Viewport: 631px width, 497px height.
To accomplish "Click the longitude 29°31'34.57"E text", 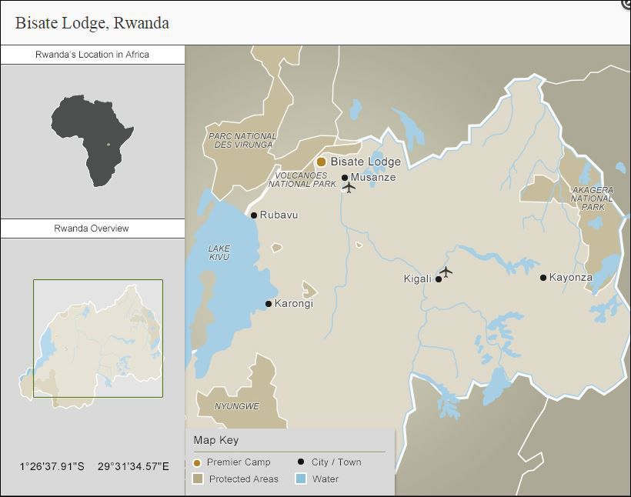I will coord(133,467).
